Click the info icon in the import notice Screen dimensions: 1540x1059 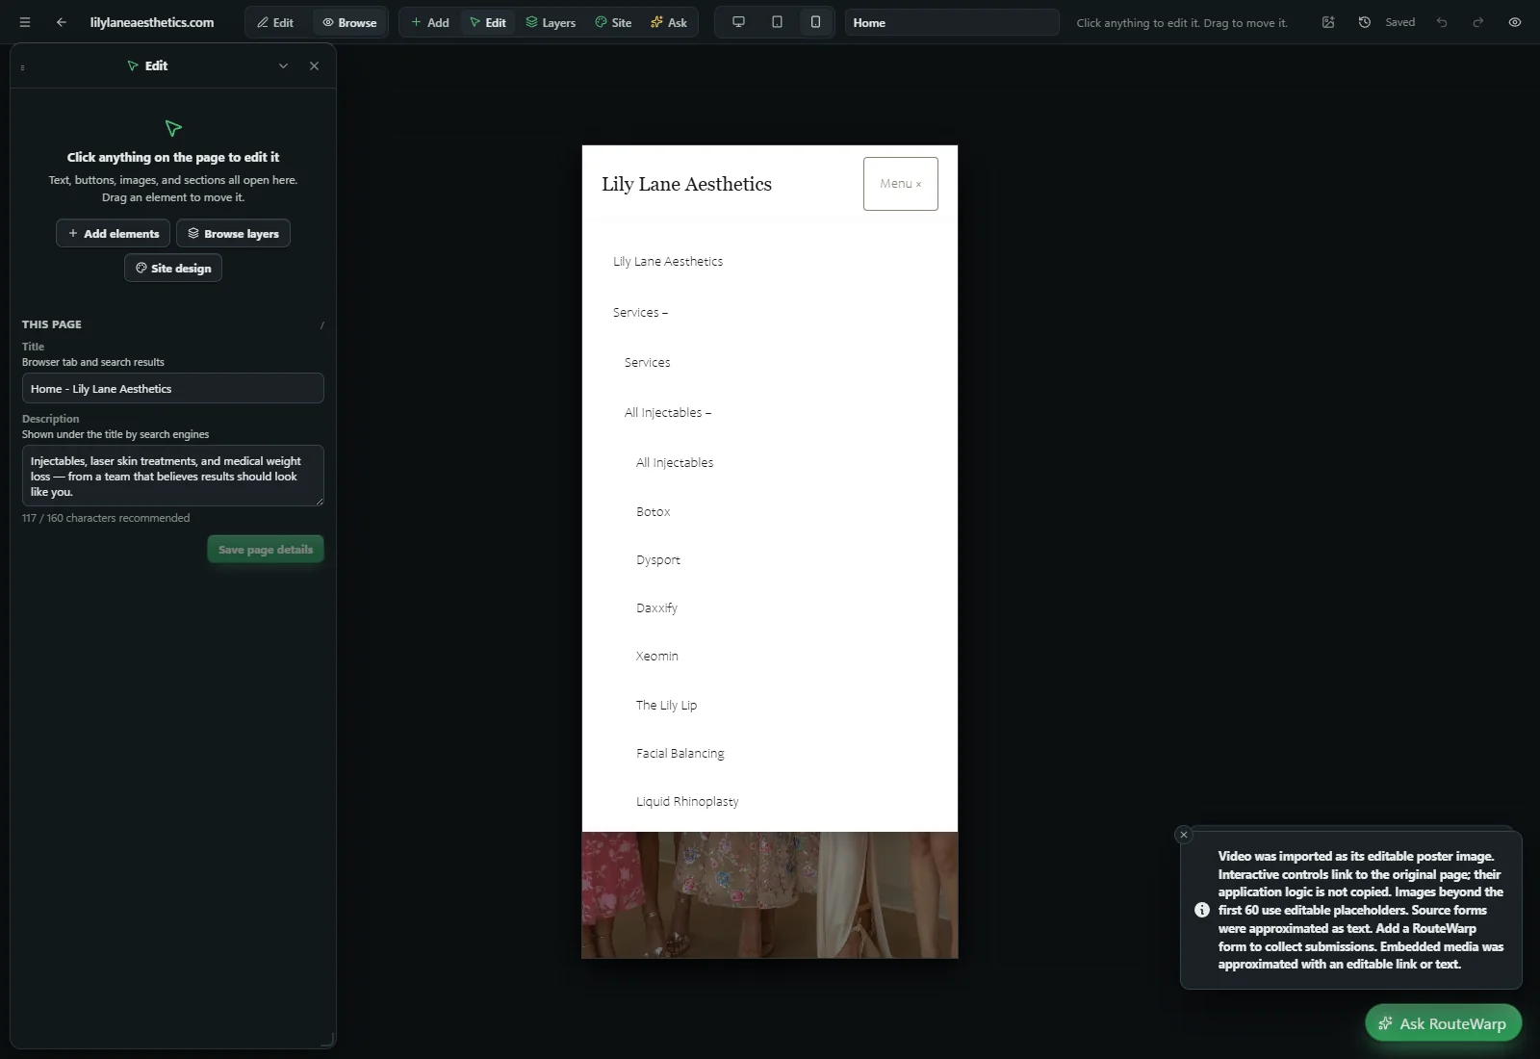click(x=1202, y=910)
